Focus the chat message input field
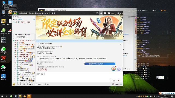Image resolution: width=175 pixels, height=98 pixels. 79,77
